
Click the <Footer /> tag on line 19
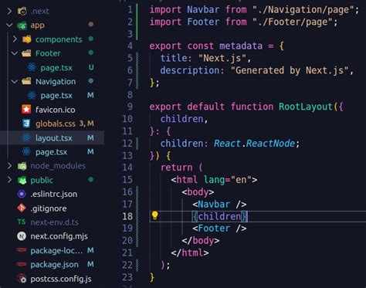click(219, 229)
